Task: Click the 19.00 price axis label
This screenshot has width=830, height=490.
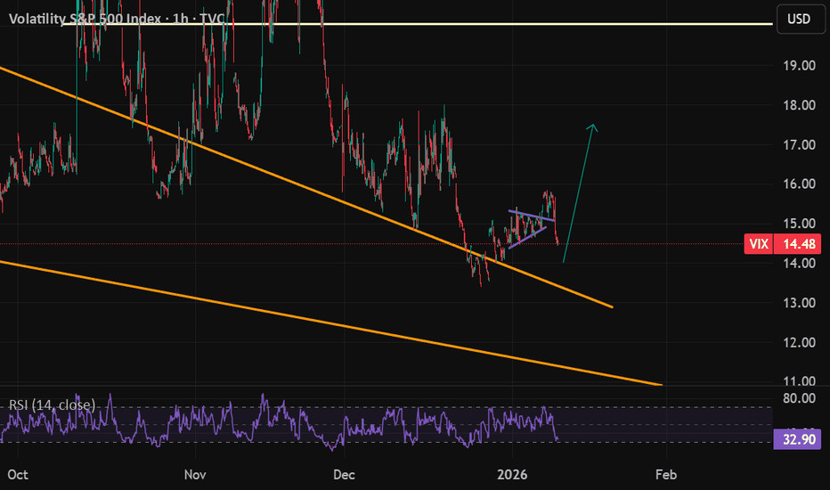Action: tap(798, 66)
